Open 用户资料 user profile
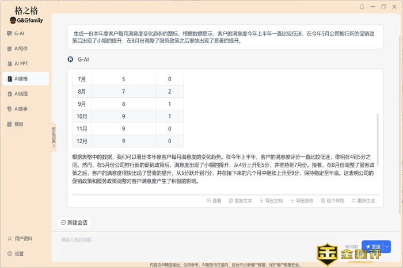Viewport: 403px width, 268px height. tap(23, 239)
